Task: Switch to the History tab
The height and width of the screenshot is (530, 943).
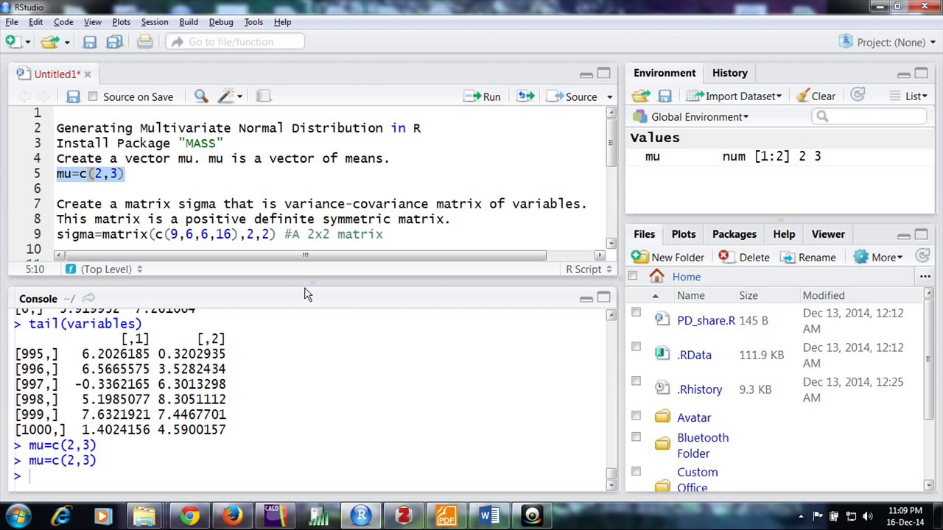Action: [x=729, y=73]
